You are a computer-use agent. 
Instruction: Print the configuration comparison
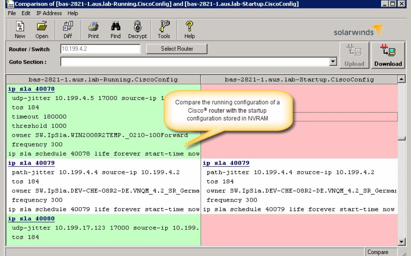coord(93,29)
